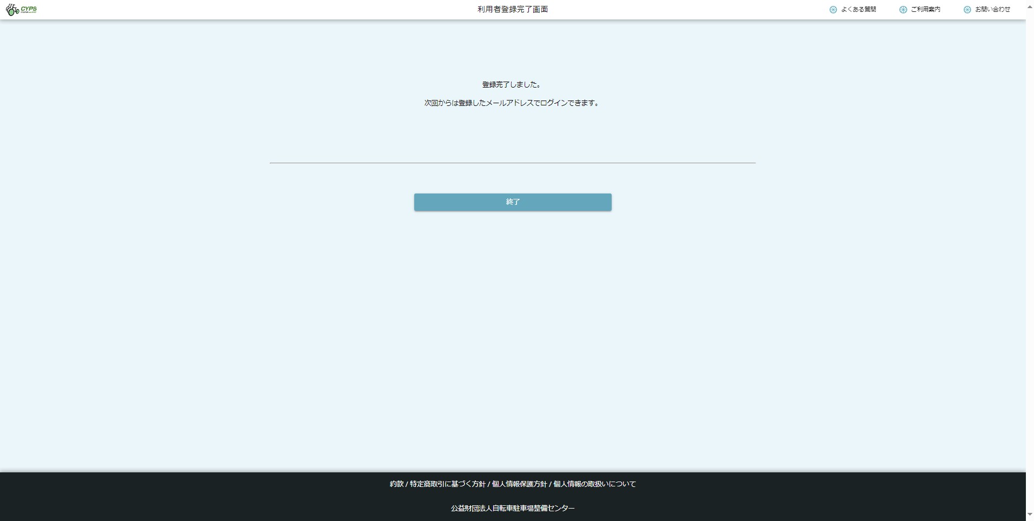Click the icon beside よくある質問
Image resolution: width=1034 pixels, height=521 pixels.
point(833,10)
